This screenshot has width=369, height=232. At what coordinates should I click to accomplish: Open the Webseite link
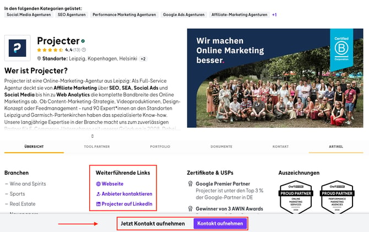click(x=112, y=184)
